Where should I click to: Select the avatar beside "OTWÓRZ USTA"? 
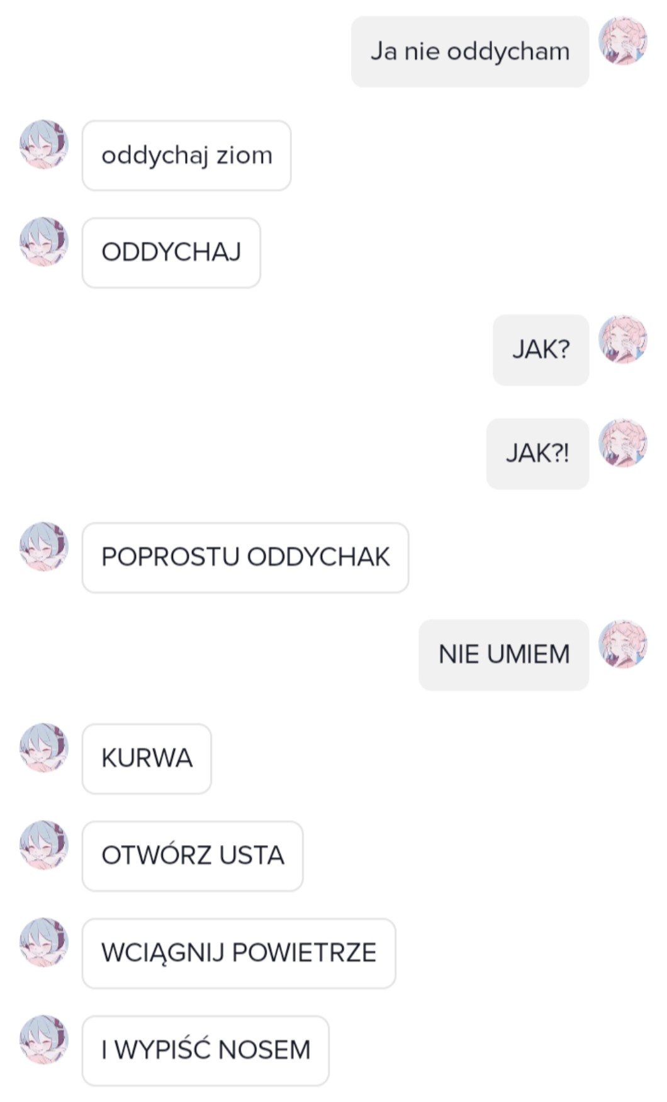point(44,845)
